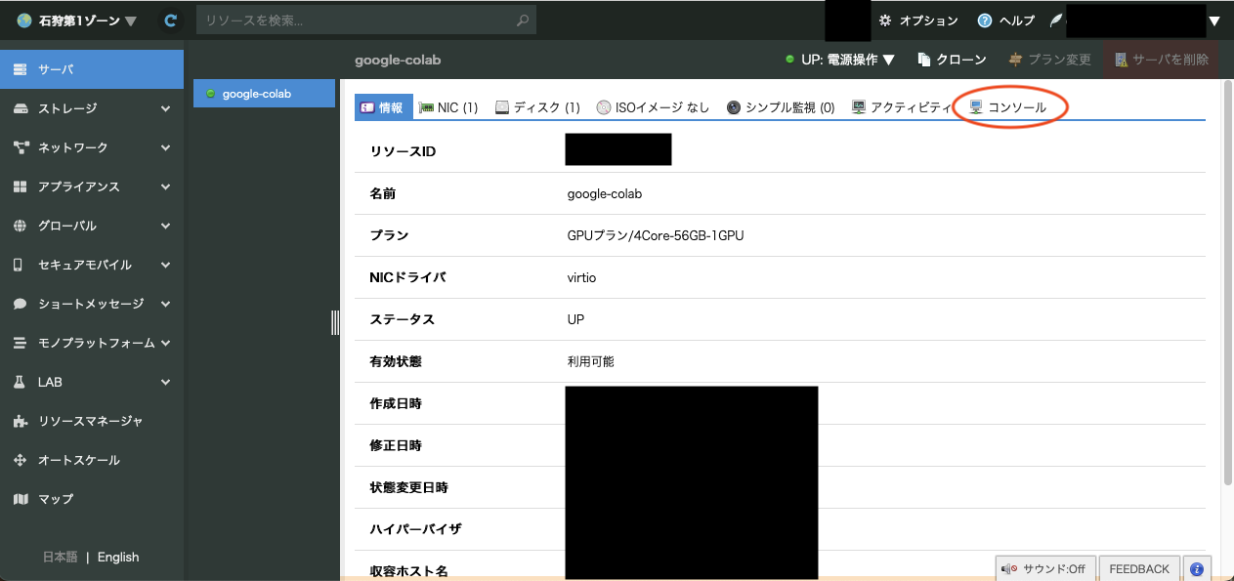Click the green status dot of google-colab
The width and height of the screenshot is (1234, 581).
point(210,94)
